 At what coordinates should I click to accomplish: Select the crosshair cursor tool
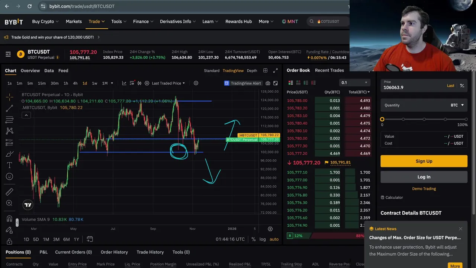point(10,97)
